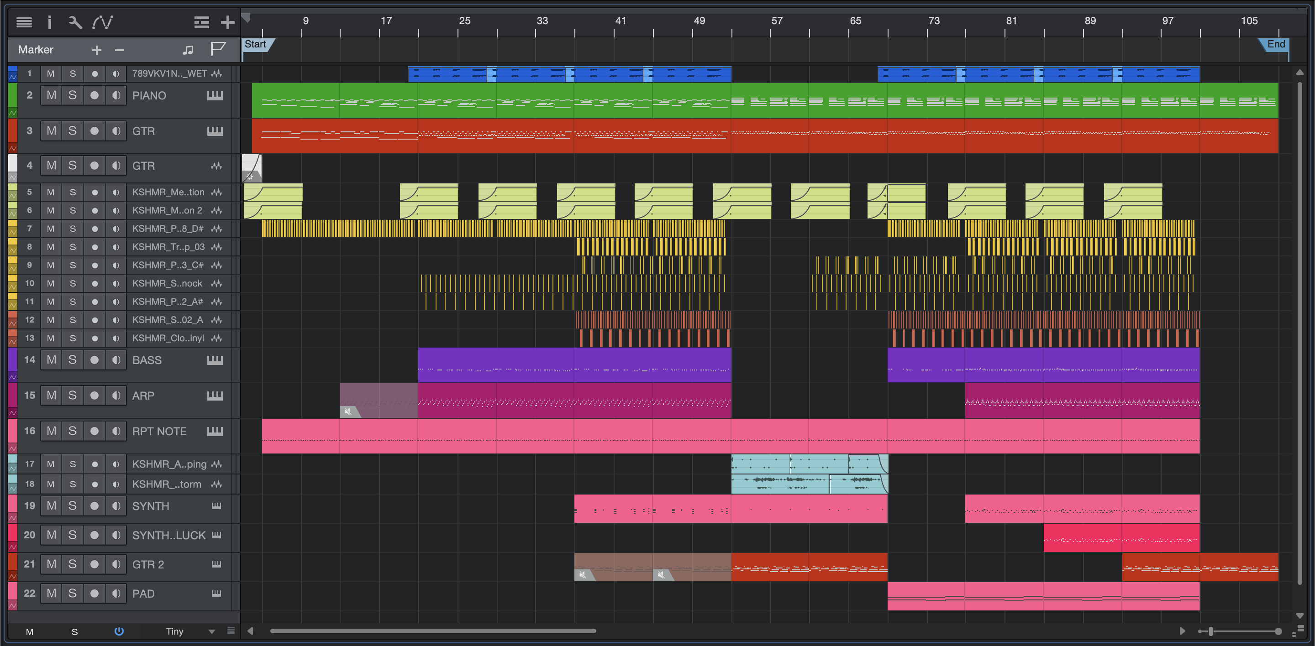Mute the ARP track
1315x646 pixels.
(51, 396)
